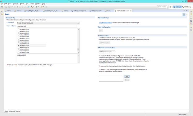This screenshot has height=116, width=193.
Task: Switch to the CCS Debug perspective
Action: (187, 7)
